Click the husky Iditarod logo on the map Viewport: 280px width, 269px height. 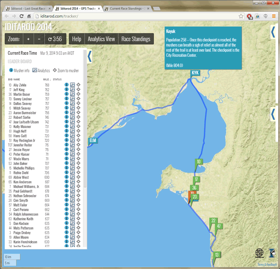pyautogui.click(x=272, y=253)
